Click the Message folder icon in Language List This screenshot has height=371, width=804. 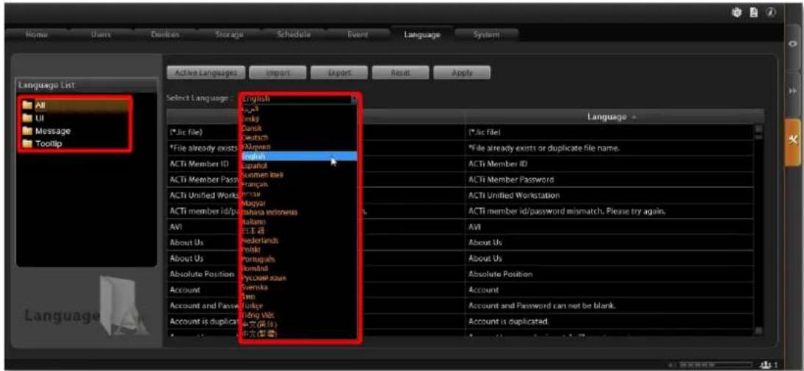pyautogui.click(x=26, y=131)
